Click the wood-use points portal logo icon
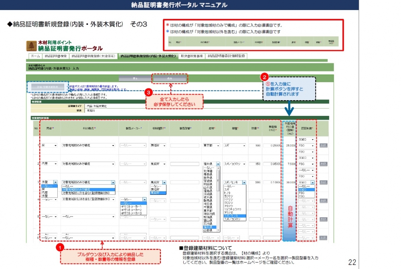 click(32, 46)
